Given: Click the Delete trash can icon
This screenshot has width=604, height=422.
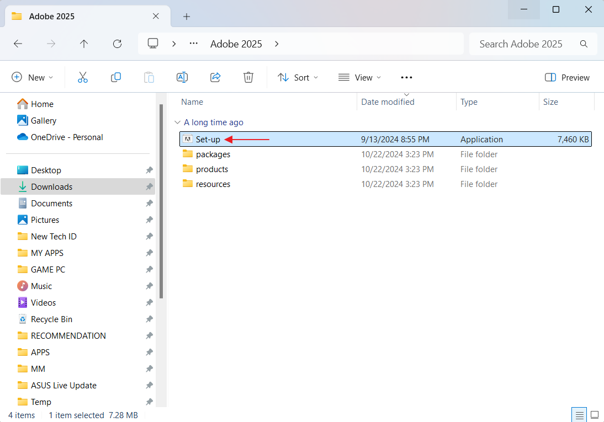Looking at the screenshot, I should click(x=248, y=77).
